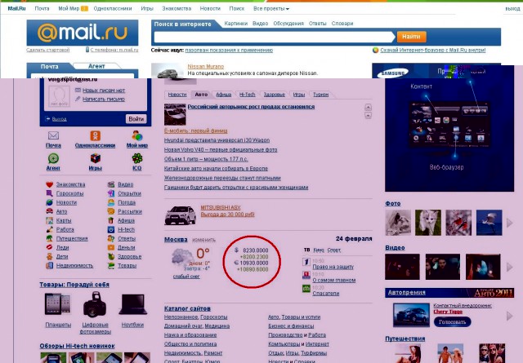Open the Каталог сайтов heading link
This screenshot has height=363, width=523.
click(187, 308)
